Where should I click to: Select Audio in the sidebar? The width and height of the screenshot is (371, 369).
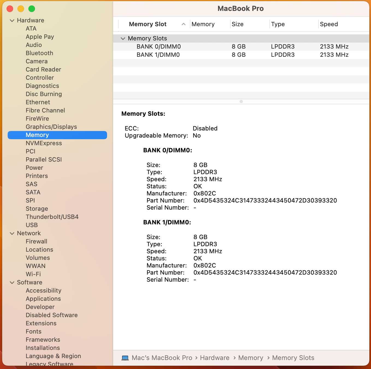pyautogui.click(x=34, y=45)
